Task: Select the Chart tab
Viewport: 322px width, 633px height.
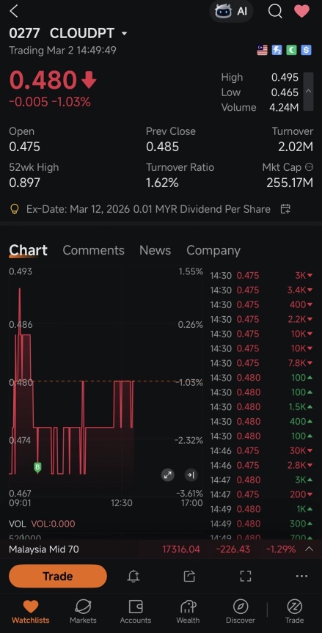Action: click(x=28, y=250)
